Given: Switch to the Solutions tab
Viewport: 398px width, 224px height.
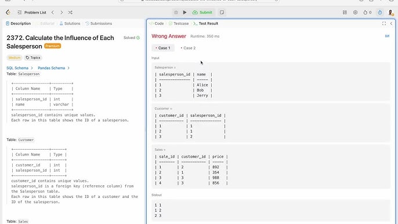Looking at the screenshot, I should (x=70, y=23).
